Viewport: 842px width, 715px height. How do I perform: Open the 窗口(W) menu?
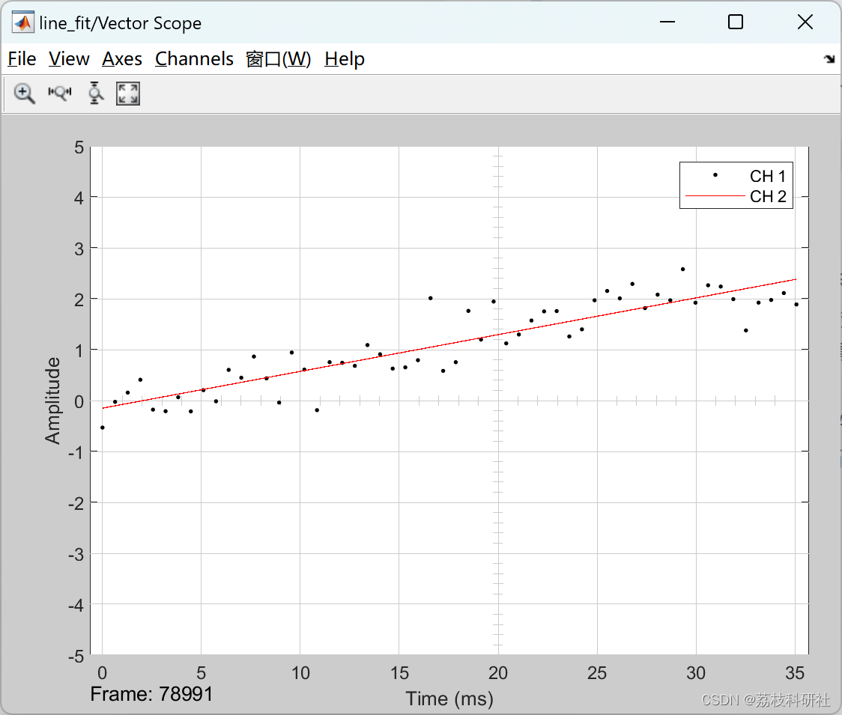pyautogui.click(x=278, y=58)
